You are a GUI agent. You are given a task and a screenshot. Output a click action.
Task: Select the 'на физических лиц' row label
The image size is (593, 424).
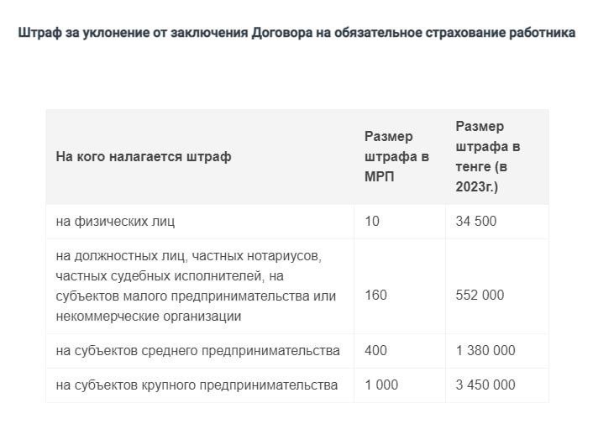click(x=115, y=222)
